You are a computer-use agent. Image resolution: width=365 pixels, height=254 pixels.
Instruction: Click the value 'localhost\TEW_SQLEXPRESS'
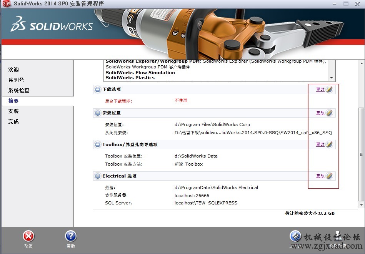tap(206, 203)
